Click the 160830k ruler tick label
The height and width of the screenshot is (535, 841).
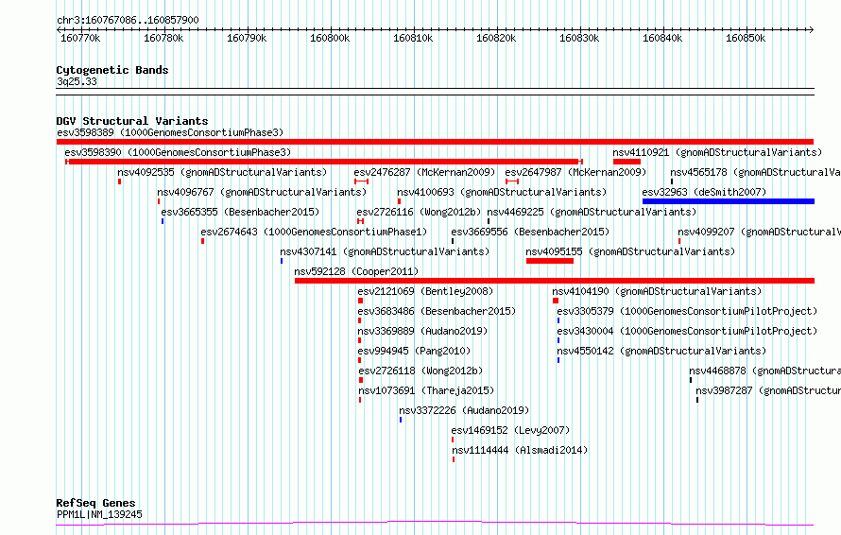click(x=579, y=38)
